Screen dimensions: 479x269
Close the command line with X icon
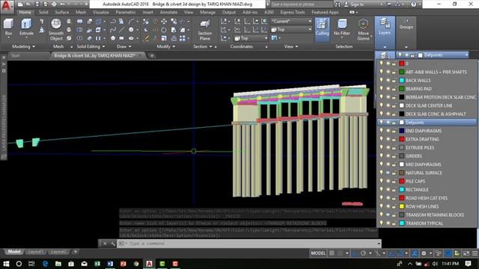[x=105, y=244]
